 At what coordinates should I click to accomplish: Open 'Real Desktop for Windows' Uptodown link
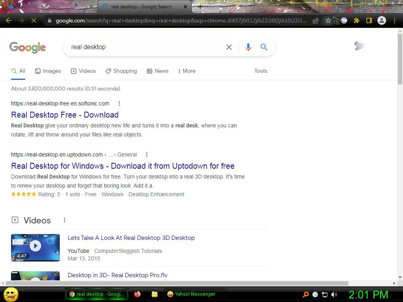(123, 166)
